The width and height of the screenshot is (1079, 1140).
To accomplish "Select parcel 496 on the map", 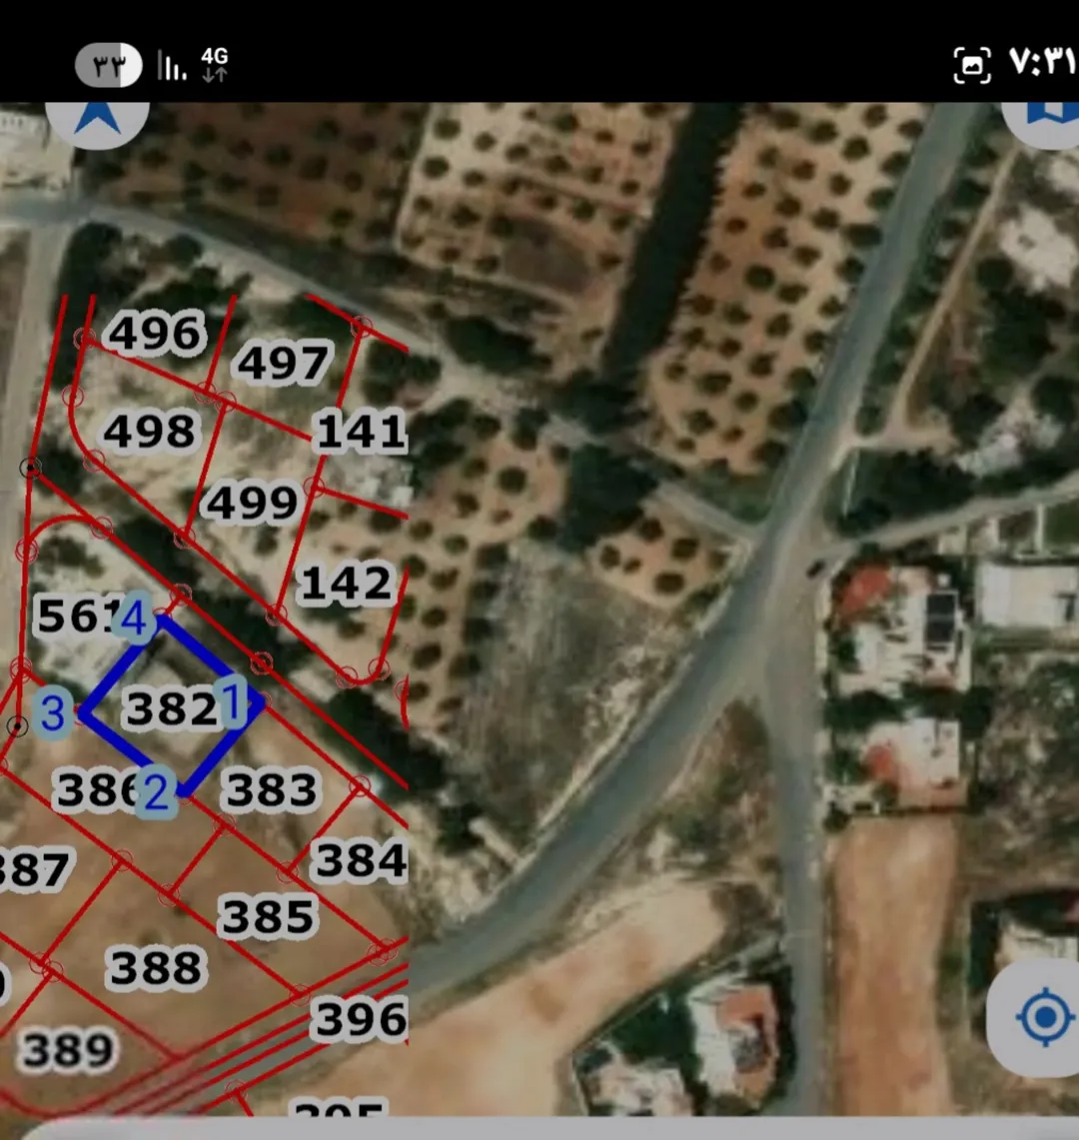I will [x=156, y=333].
